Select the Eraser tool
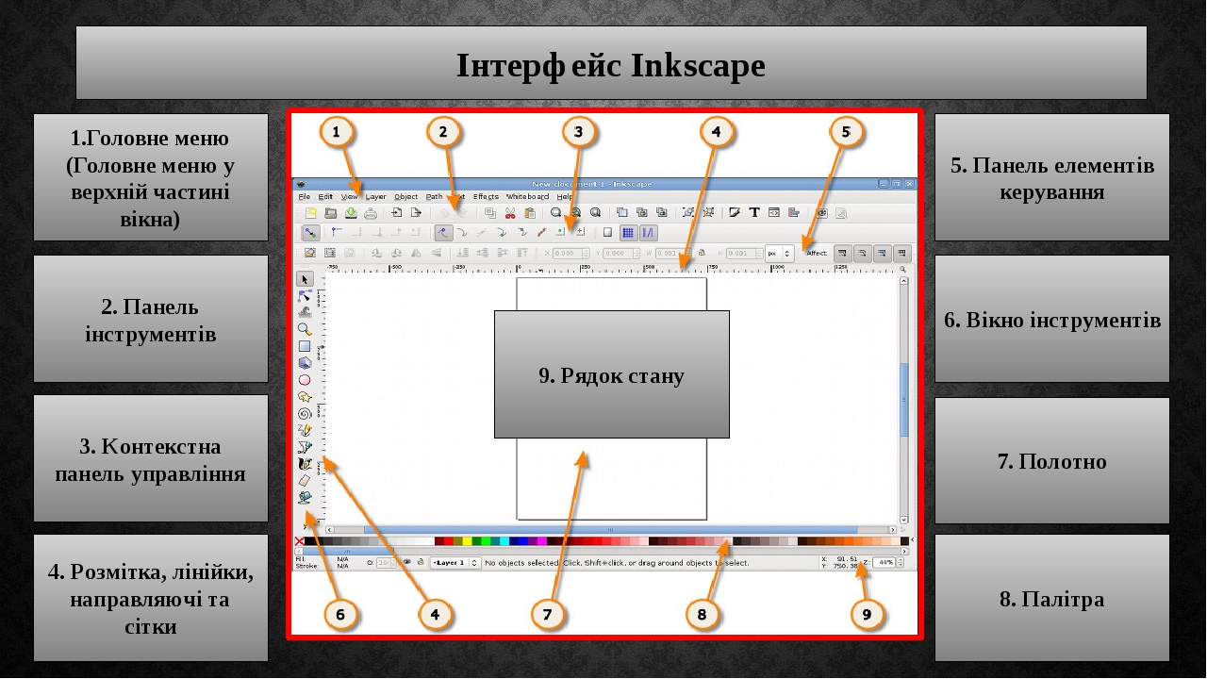 [305, 480]
